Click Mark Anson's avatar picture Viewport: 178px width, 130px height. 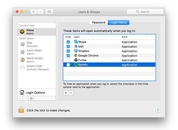coord(22,60)
